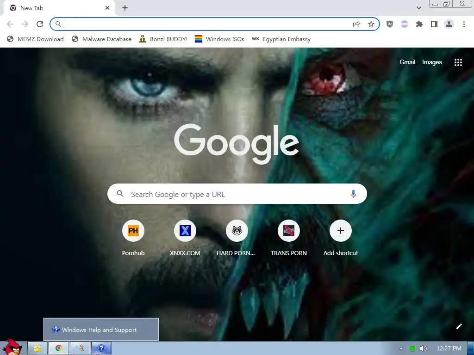
Task: Click the magnifier icon in the Google search box
Action: (120, 194)
